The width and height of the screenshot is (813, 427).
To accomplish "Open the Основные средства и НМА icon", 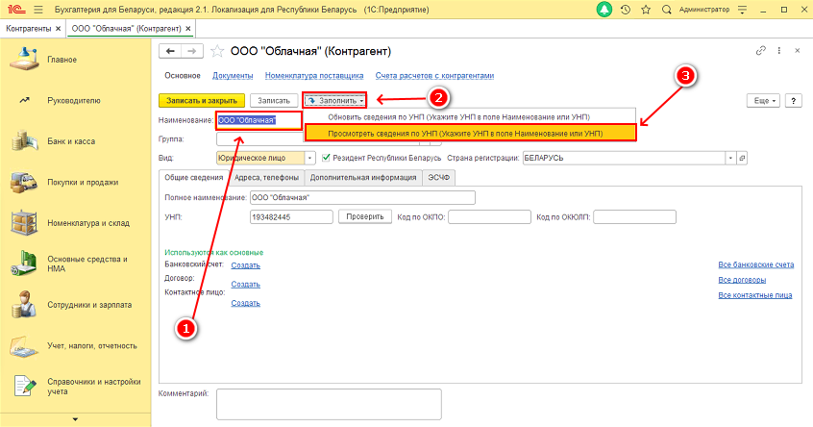I will 24,264.
